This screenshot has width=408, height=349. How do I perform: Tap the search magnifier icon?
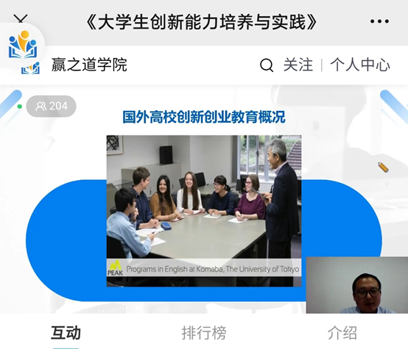click(x=267, y=65)
